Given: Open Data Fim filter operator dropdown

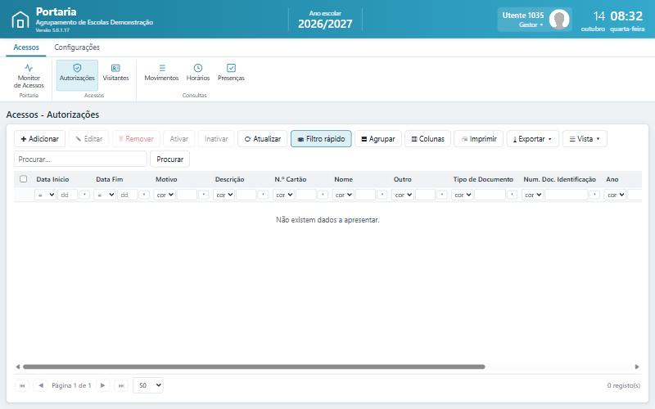Looking at the screenshot, I should pyautogui.click(x=105, y=195).
